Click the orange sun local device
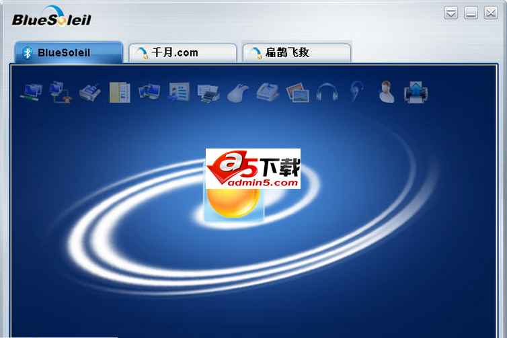This screenshot has width=507, height=338. [233, 203]
